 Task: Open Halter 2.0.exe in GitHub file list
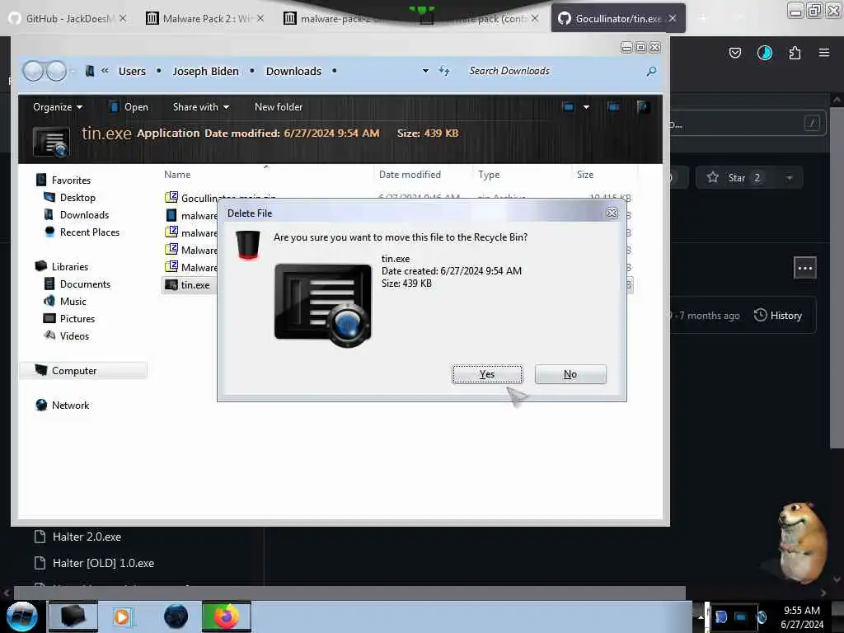coord(87,537)
